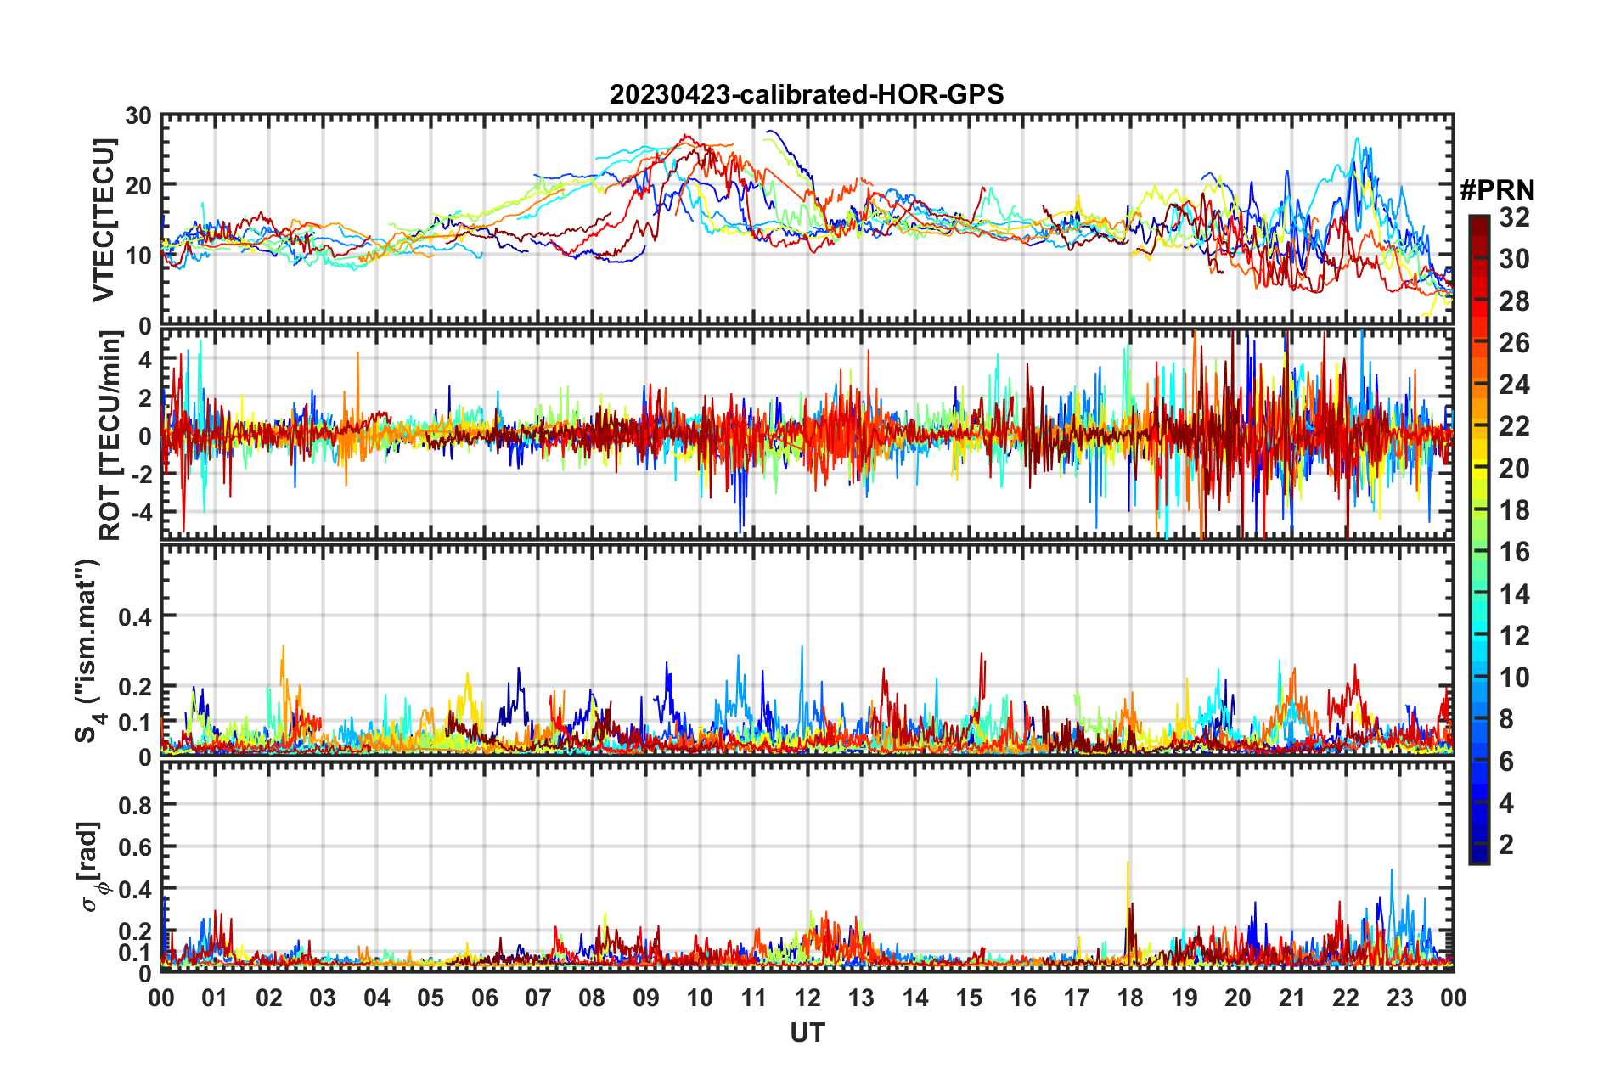1615x1080 pixels.
Task: Click UT axis tick label 22
Action: [1346, 998]
